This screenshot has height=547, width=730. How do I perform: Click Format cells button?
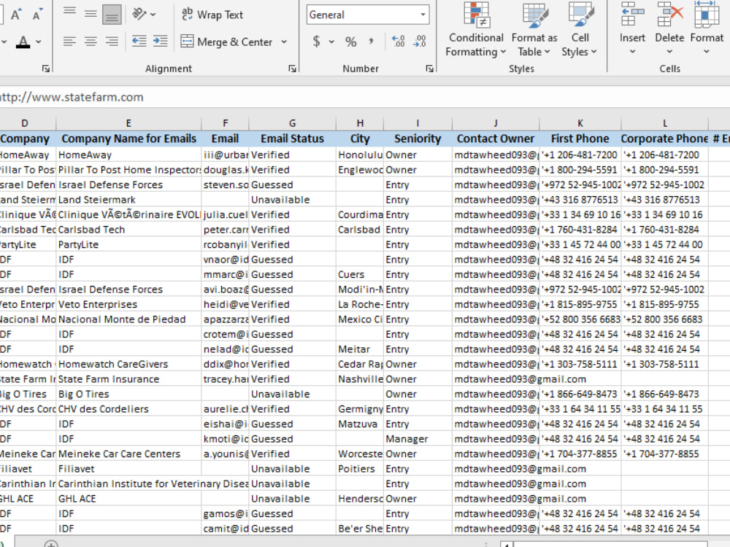[x=707, y=29]
